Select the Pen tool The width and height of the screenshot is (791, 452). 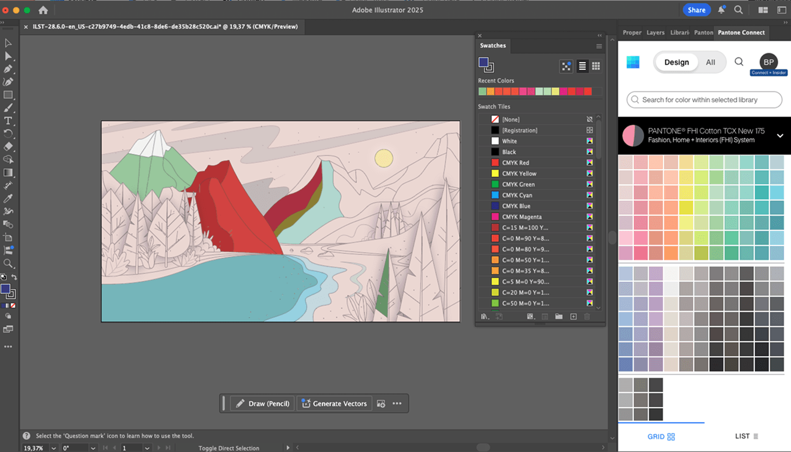point(8,69)
